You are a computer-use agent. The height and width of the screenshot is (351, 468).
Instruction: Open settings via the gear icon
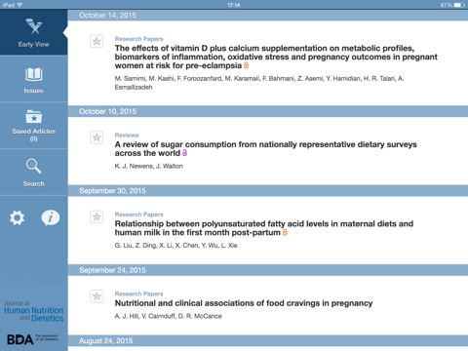17,217
